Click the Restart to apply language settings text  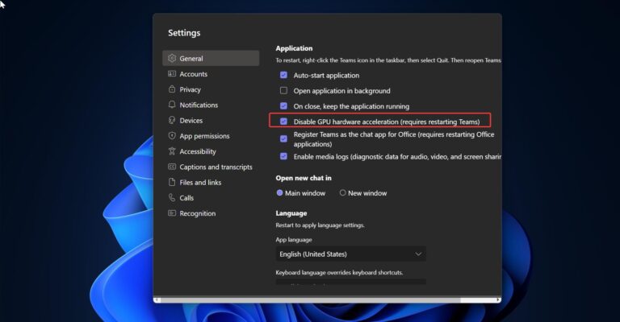point(320,225)
